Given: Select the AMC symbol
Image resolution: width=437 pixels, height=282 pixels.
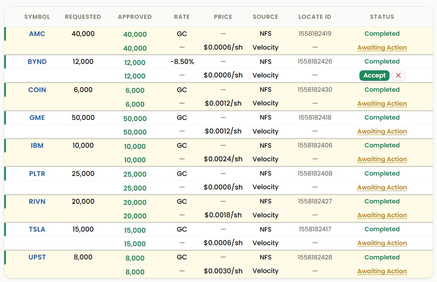Looking at the screenshot, I should tap(37, 34).
